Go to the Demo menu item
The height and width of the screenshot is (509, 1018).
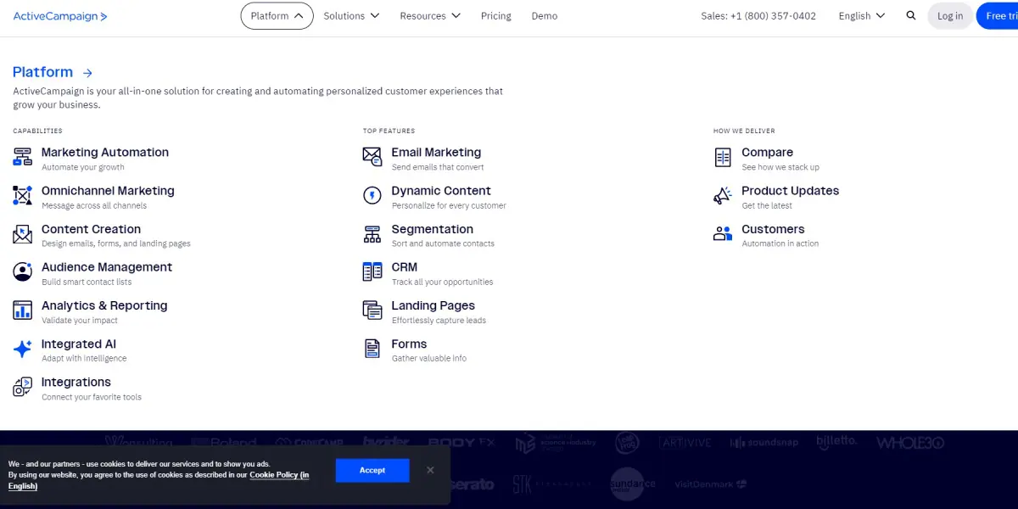click(545, 16)
